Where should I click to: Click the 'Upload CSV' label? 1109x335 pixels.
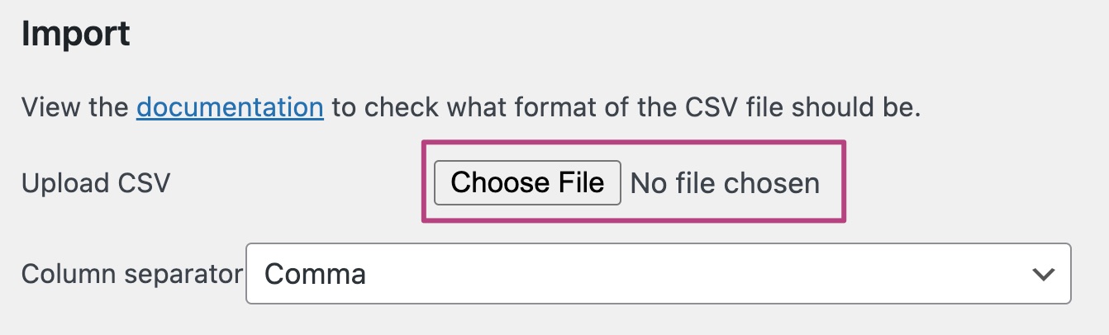click(96, 183)
